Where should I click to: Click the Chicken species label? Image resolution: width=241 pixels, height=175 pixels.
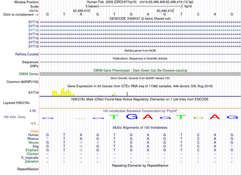point(32,154)
